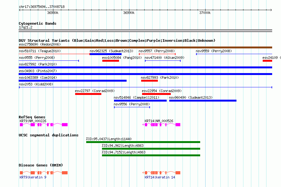Select the %ID:95.0437 Length:11440 duplication bar
The image size is (281, 187).
[x=143, y=142]
